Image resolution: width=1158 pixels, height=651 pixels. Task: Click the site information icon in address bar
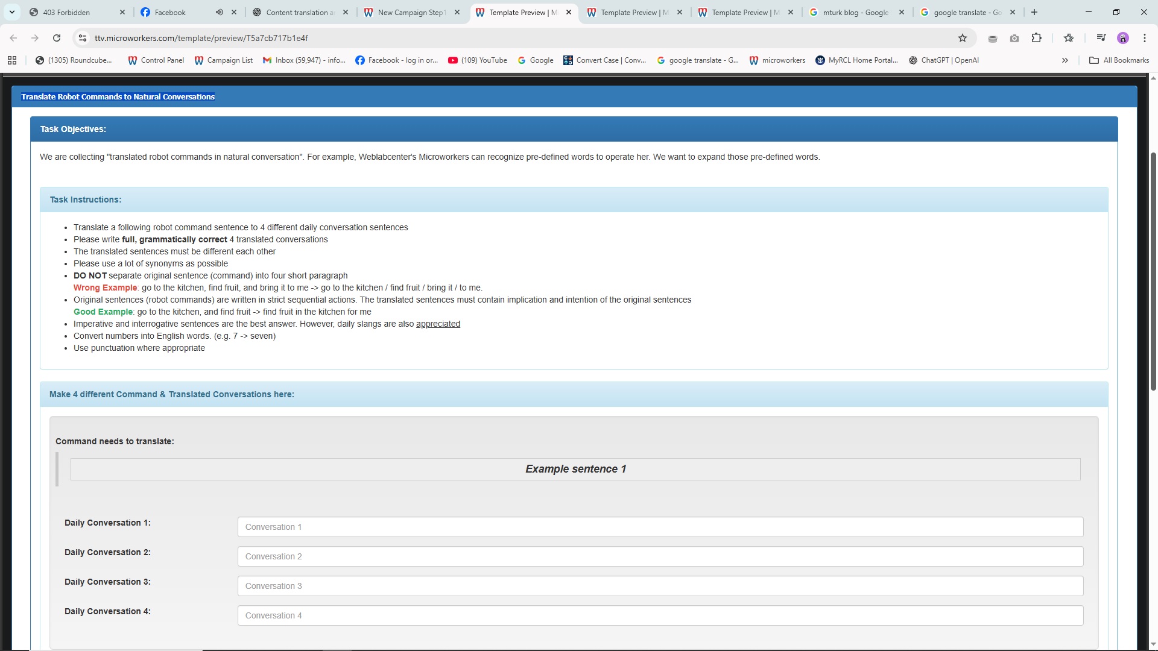[83, 38]
